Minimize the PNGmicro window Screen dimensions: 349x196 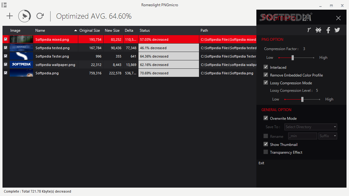pyautogui.click(x=321, y=6)
